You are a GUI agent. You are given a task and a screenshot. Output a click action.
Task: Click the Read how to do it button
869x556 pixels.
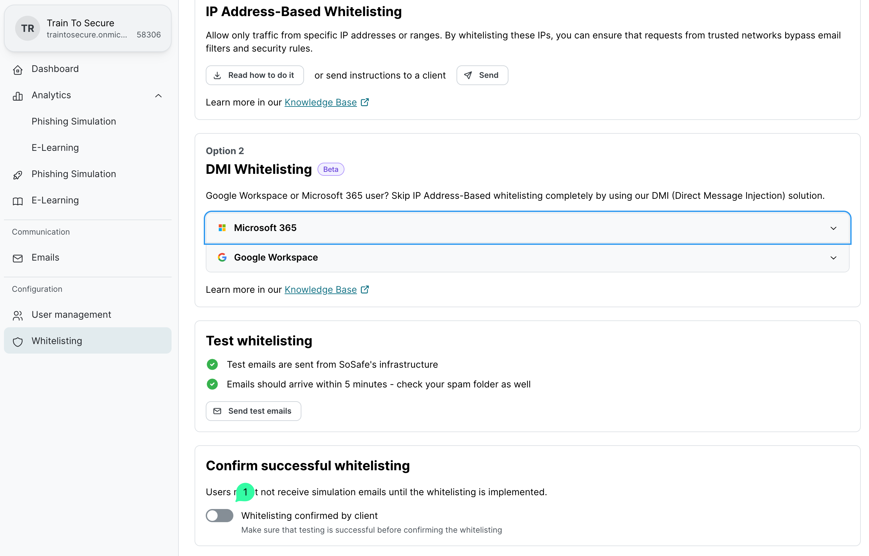click(254, 75)
